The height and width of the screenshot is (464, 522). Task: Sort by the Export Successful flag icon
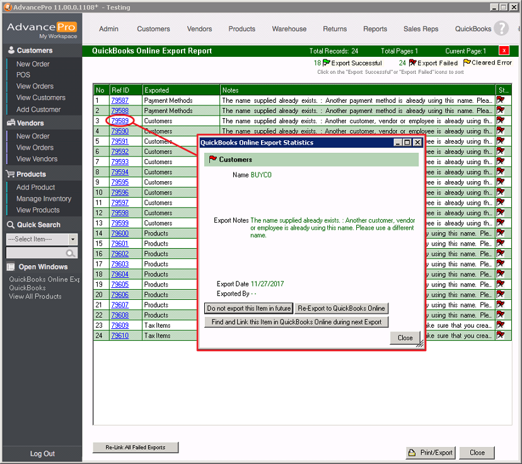point(327,62)
